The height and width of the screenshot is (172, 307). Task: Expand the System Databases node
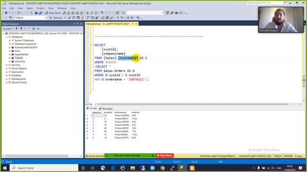click(x=10, y=40)
